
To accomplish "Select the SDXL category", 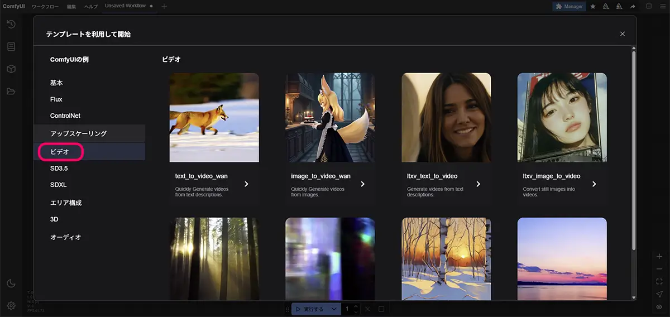I will pyautogui.click(x=59, y=185).
